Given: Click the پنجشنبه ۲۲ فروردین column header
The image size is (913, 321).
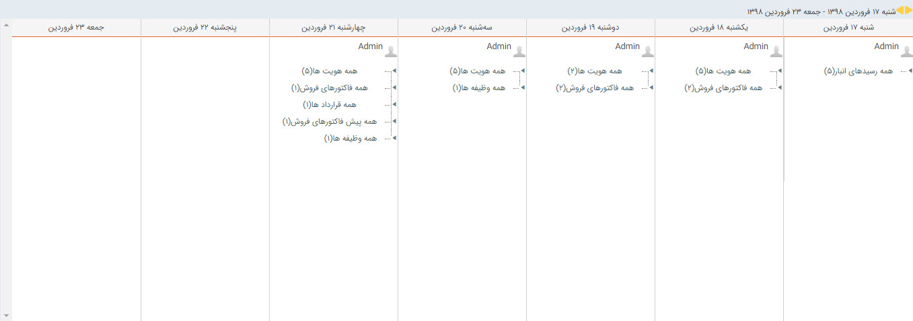Looking at the screenshot, I should click(x=205, y=28).
